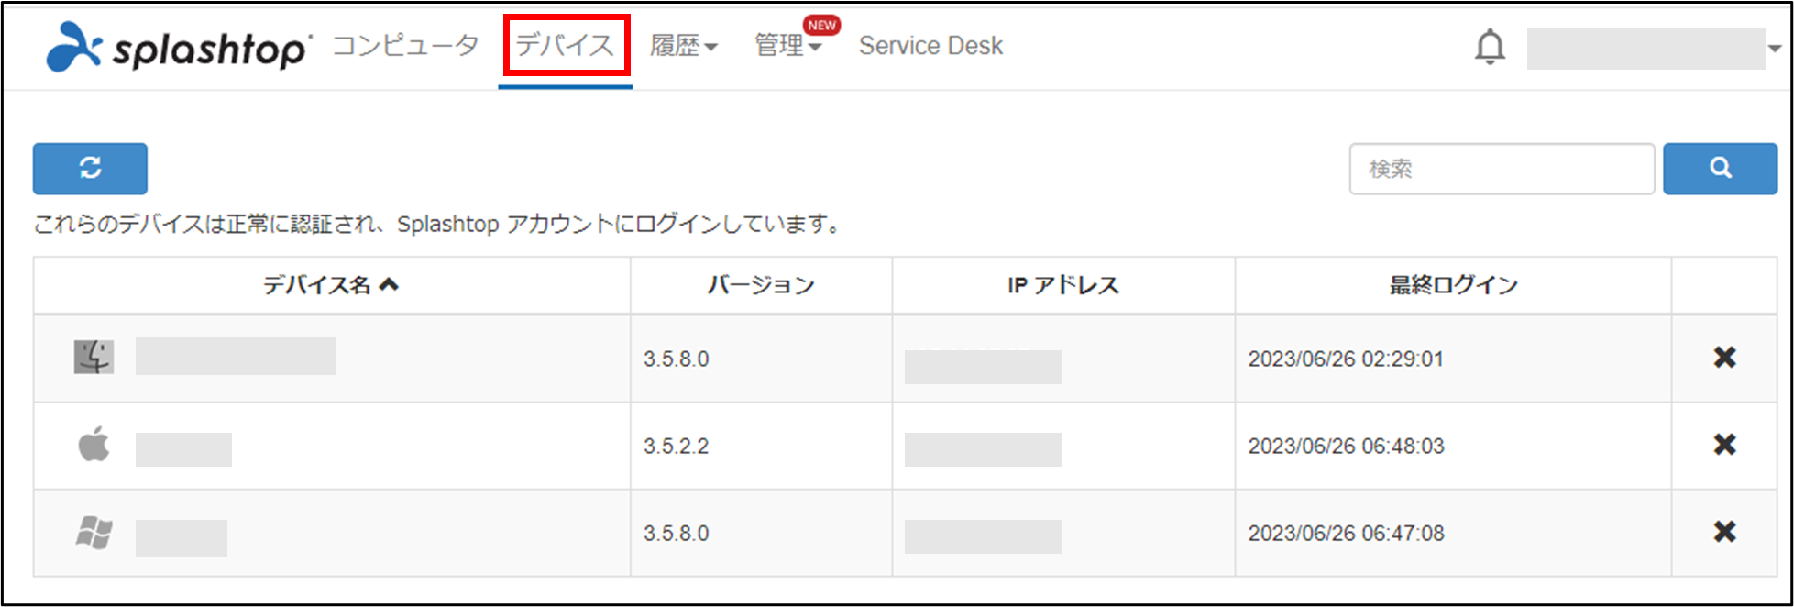
Task: Click the Splashtop logo
Action: [179, 47]
